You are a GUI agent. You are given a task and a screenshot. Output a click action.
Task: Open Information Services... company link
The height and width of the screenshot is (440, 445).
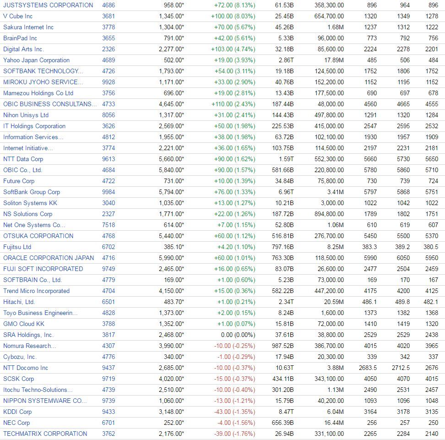tap(33, 137)
